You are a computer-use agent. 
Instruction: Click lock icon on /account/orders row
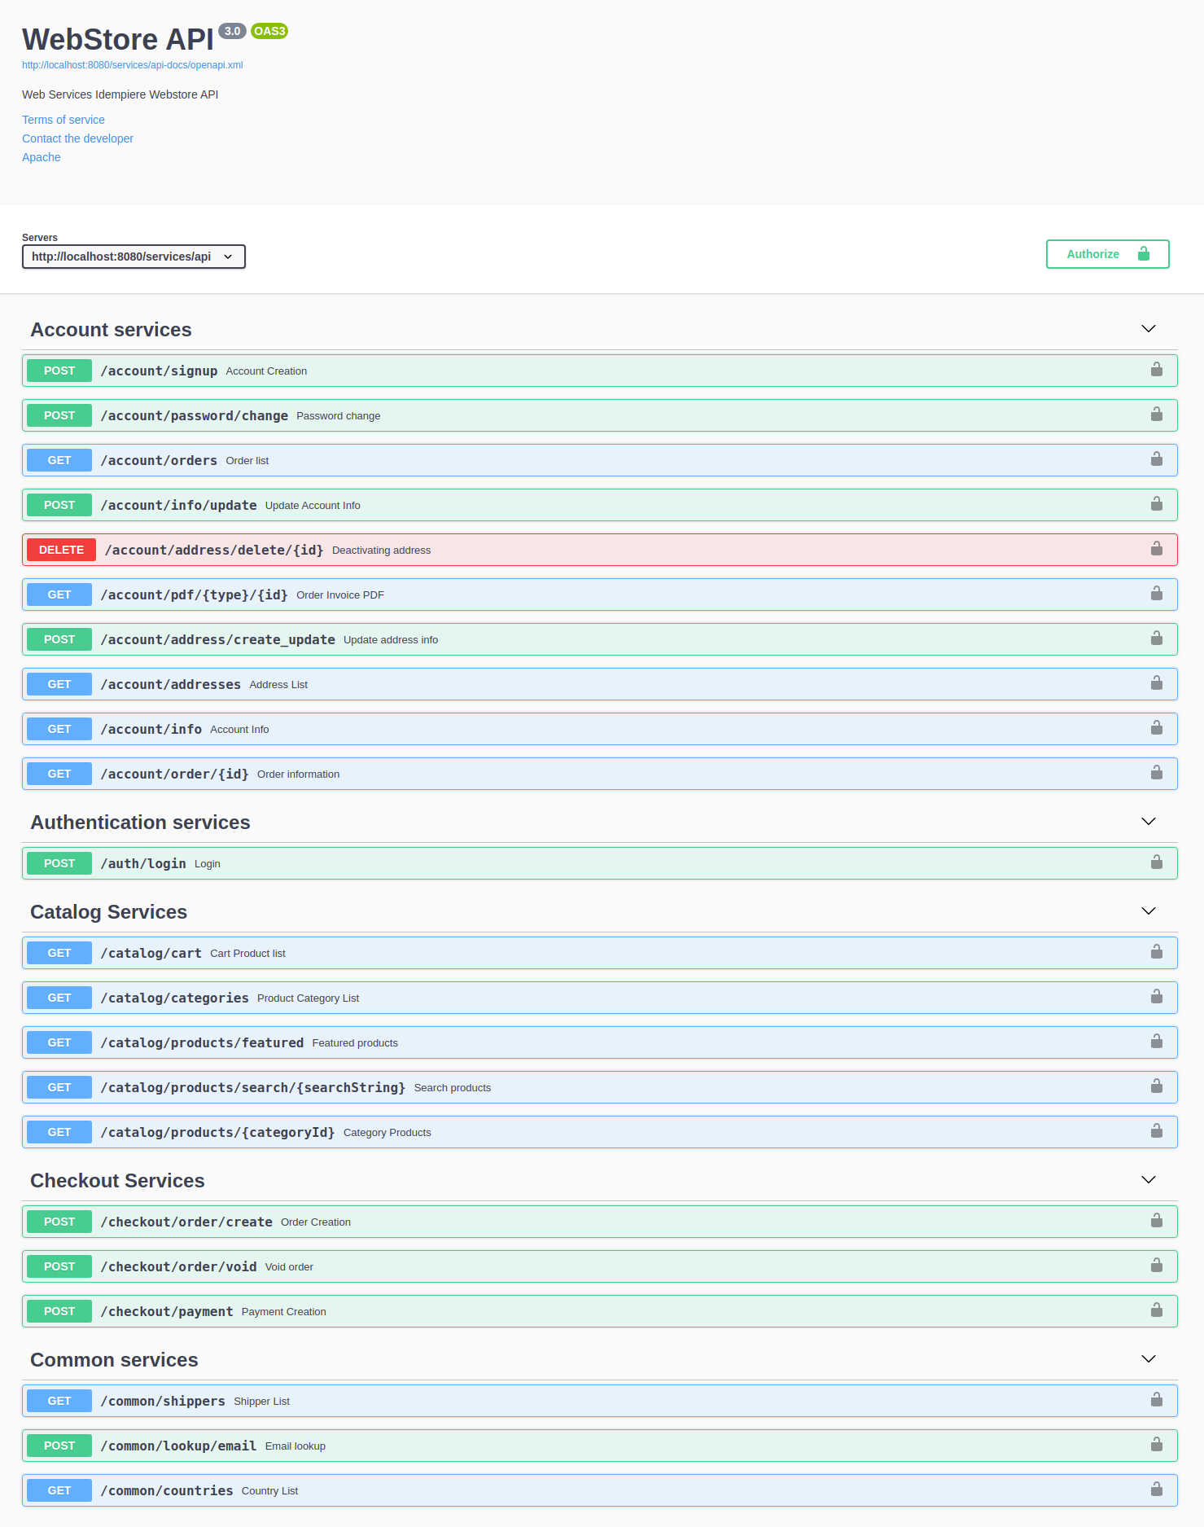point(1156,459)
